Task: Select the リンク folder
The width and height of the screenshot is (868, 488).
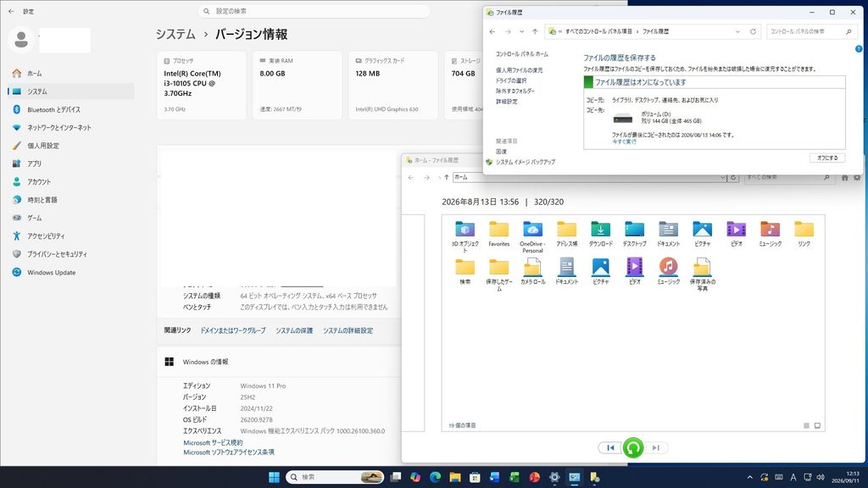Action: (x=804, y=234)
